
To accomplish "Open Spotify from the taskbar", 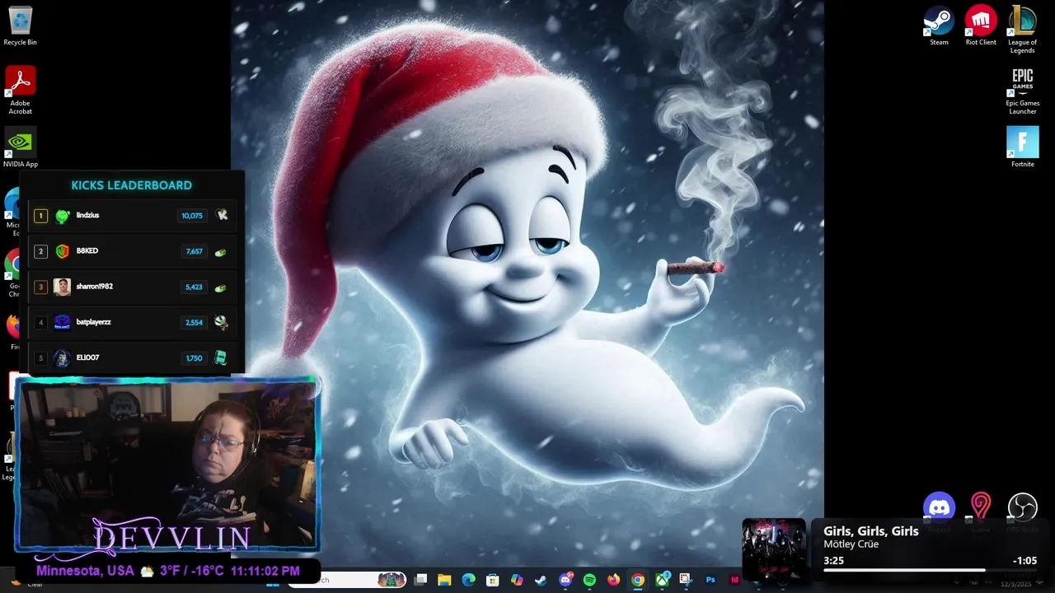I will point(589,580).
